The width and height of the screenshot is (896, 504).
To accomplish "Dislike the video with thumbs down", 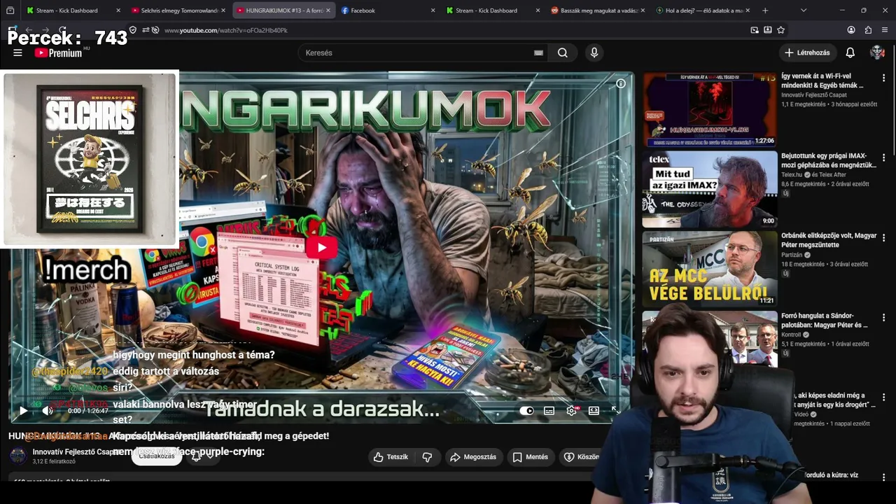I will [427, 457].
